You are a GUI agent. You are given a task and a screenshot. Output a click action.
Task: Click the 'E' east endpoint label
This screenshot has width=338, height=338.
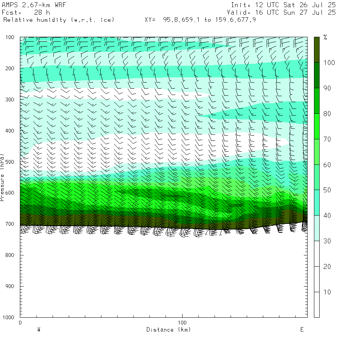tap(302, 330)
